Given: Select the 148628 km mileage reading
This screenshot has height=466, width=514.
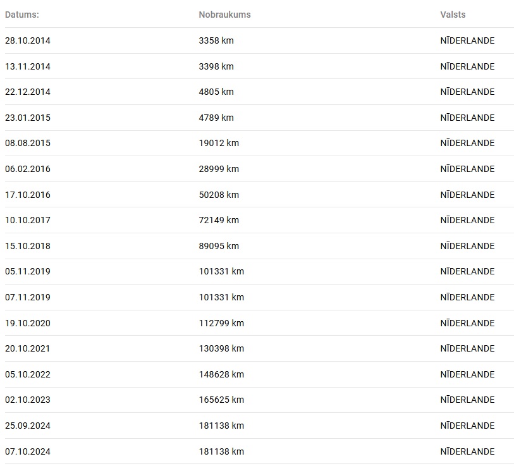Looking at the screenshot, I should point(221,374).
